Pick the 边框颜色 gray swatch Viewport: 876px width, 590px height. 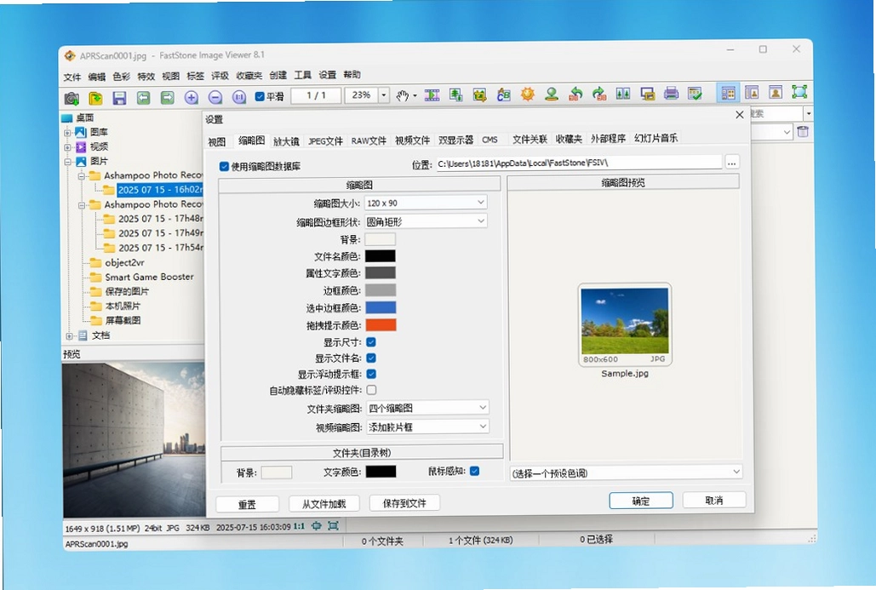coord(381,290)
